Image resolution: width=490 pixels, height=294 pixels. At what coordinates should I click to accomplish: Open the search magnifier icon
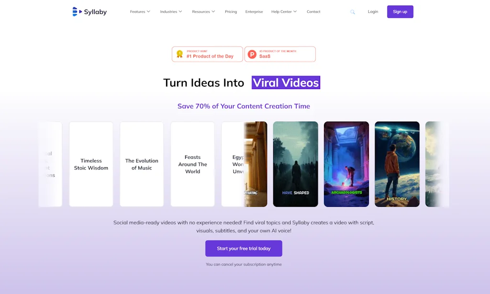[353, 12]
